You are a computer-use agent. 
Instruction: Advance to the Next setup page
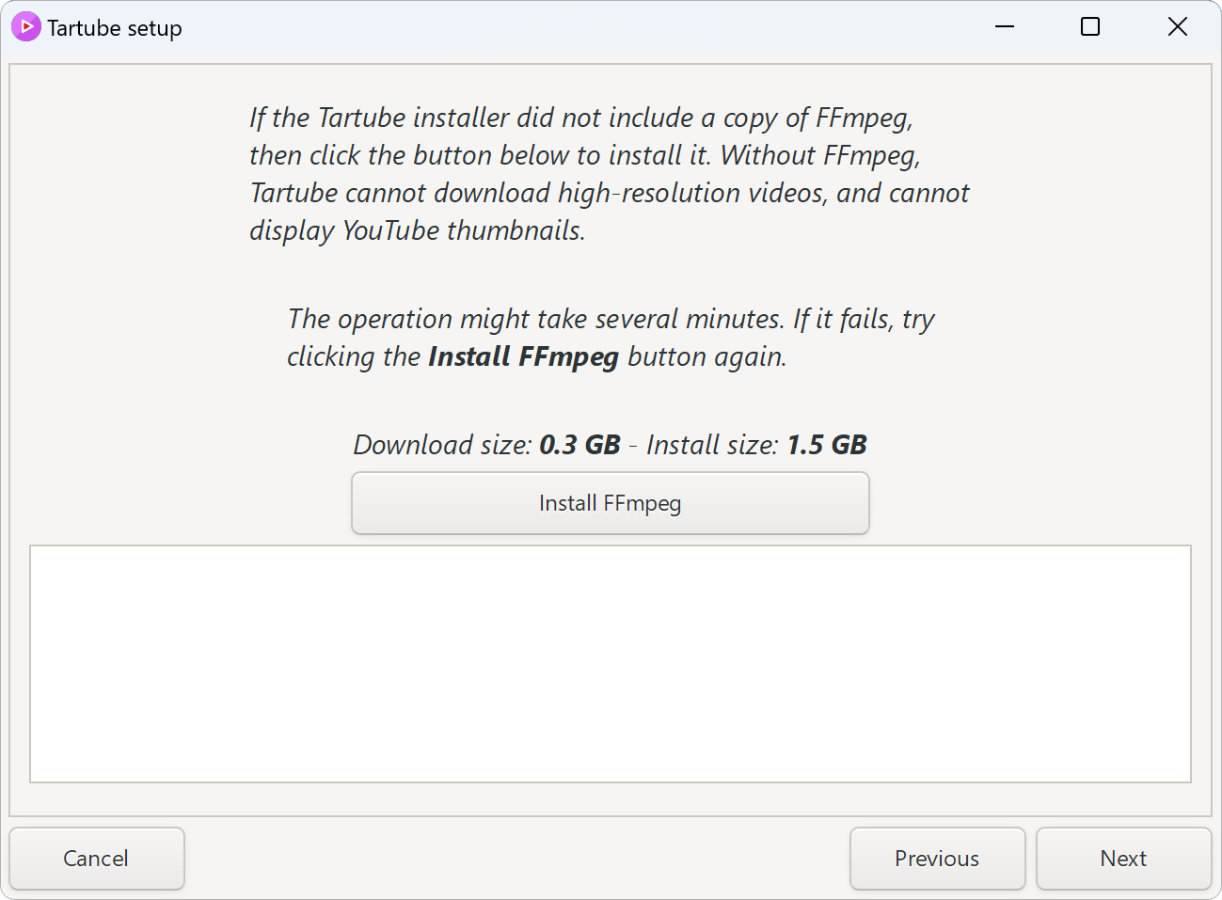point(1123,859)
